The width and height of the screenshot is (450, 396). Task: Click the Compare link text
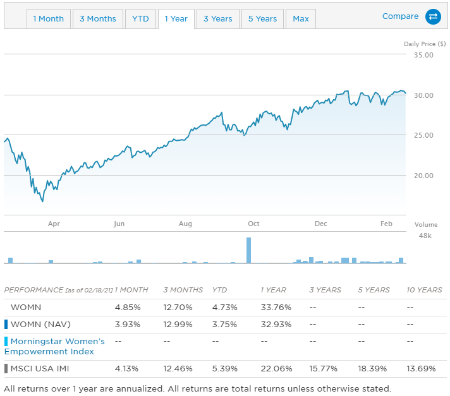pyautogui.click(x=400, y=16)
